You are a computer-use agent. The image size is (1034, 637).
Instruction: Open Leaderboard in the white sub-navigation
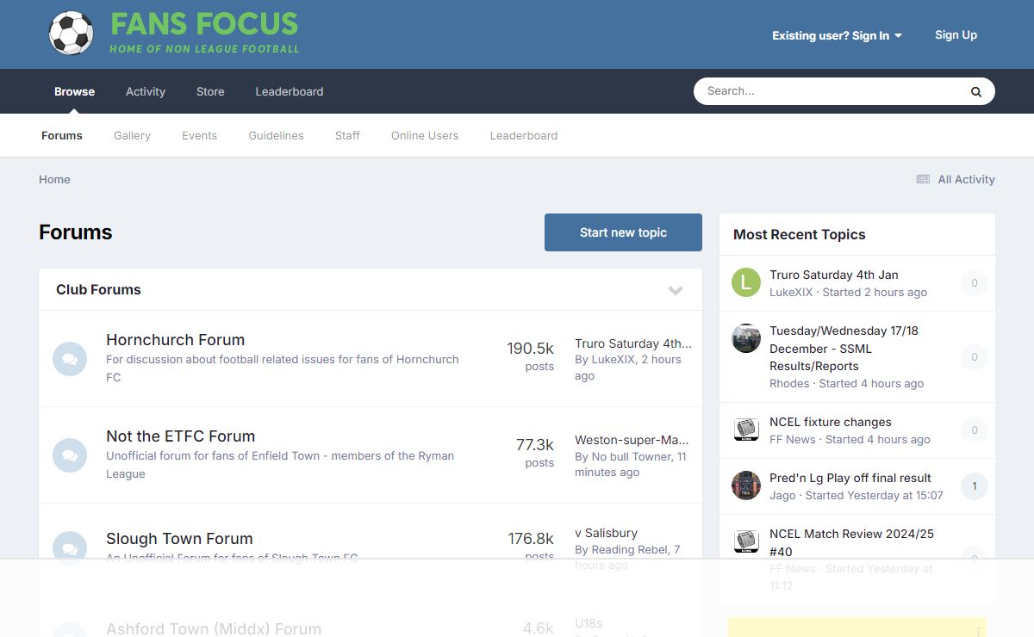pyautogui.click(x=524, y=135)
